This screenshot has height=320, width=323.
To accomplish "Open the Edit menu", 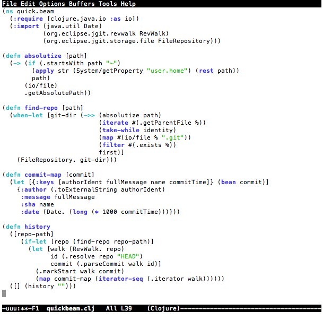I will pyautogui.click(x=28, y=4).
